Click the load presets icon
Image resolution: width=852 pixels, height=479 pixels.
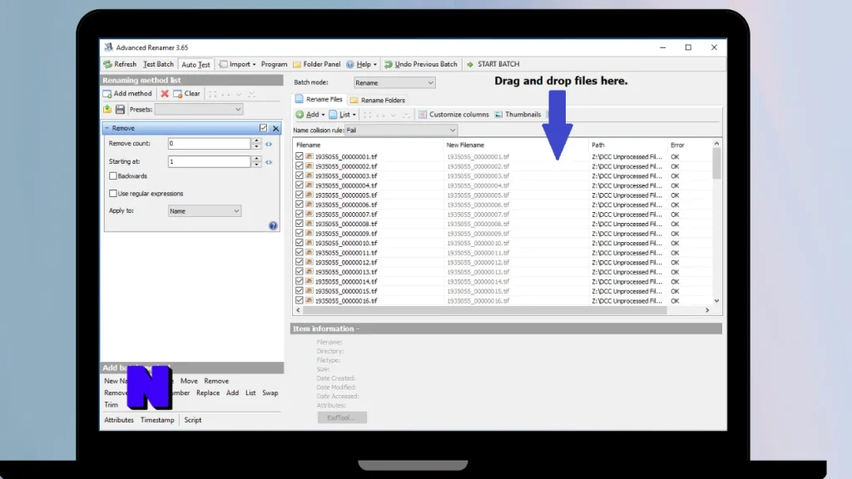107,109
